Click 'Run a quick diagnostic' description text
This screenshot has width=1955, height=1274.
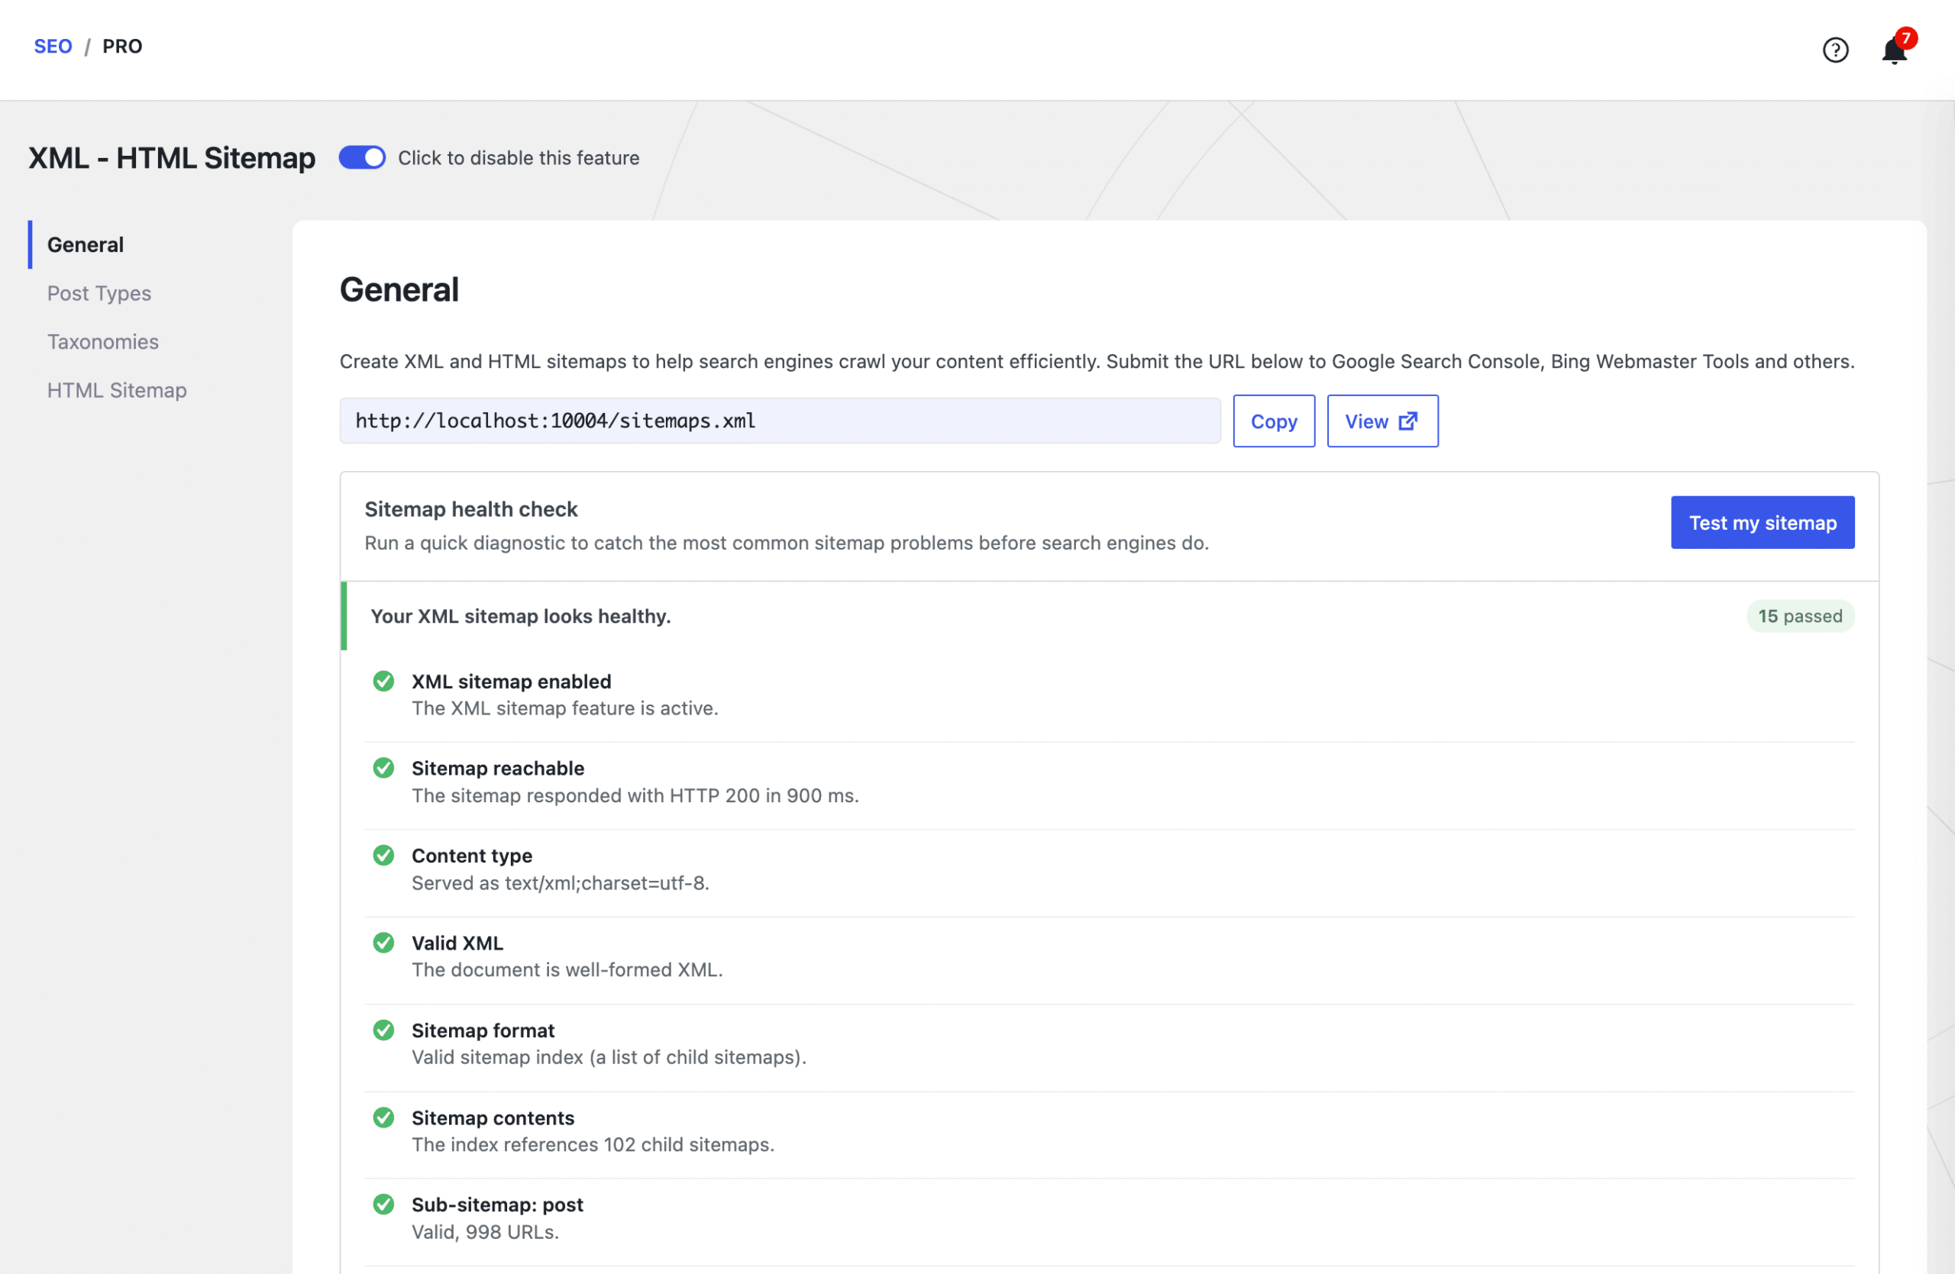(786, 543)
